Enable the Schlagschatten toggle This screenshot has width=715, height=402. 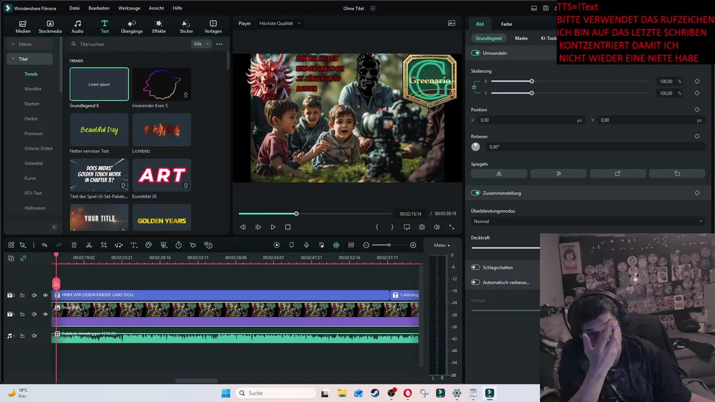coord(475,267)
